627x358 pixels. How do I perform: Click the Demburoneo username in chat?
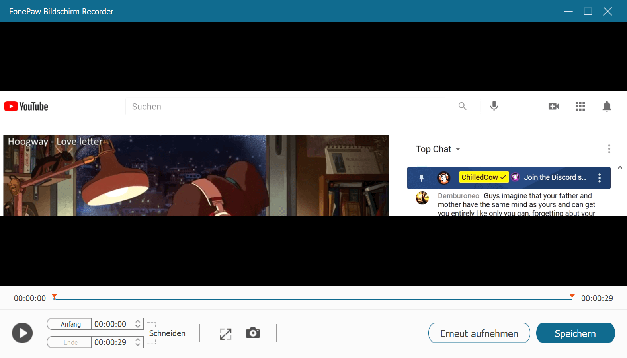point(459,196)
